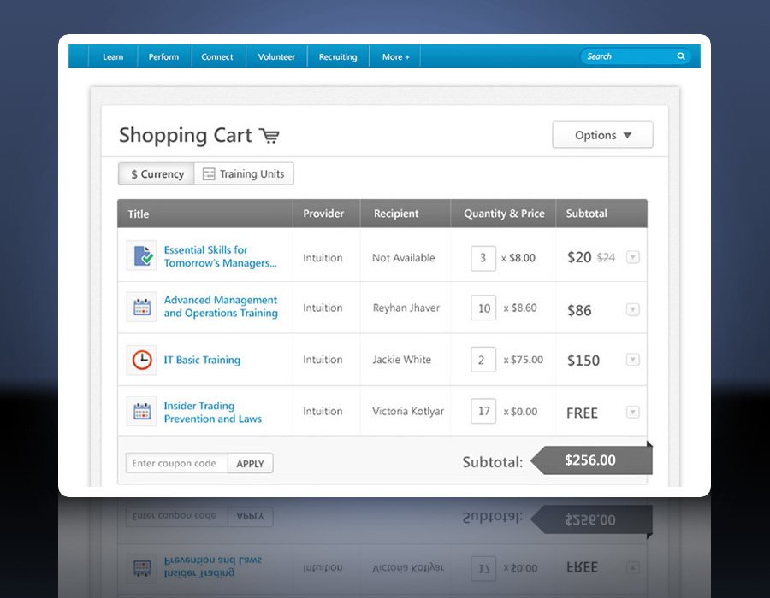The height and width of the screenshot is (598, 770).
Task: Open the Learn menu item
Action: coord(113,57)
